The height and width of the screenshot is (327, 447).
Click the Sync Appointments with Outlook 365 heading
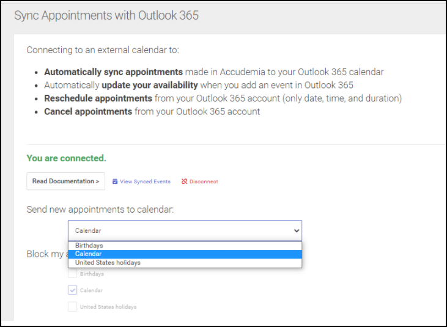pyautogui.click(x=106, y=15)
